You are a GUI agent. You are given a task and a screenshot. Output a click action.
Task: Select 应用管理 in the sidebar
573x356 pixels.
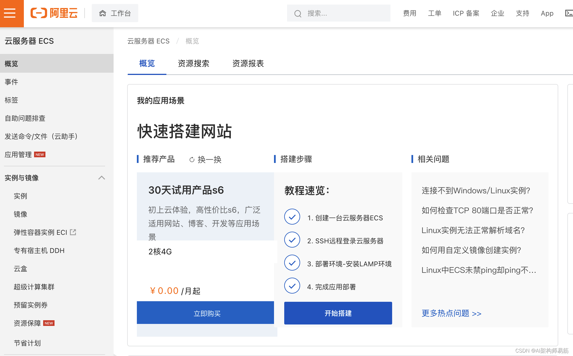[57, 154]
